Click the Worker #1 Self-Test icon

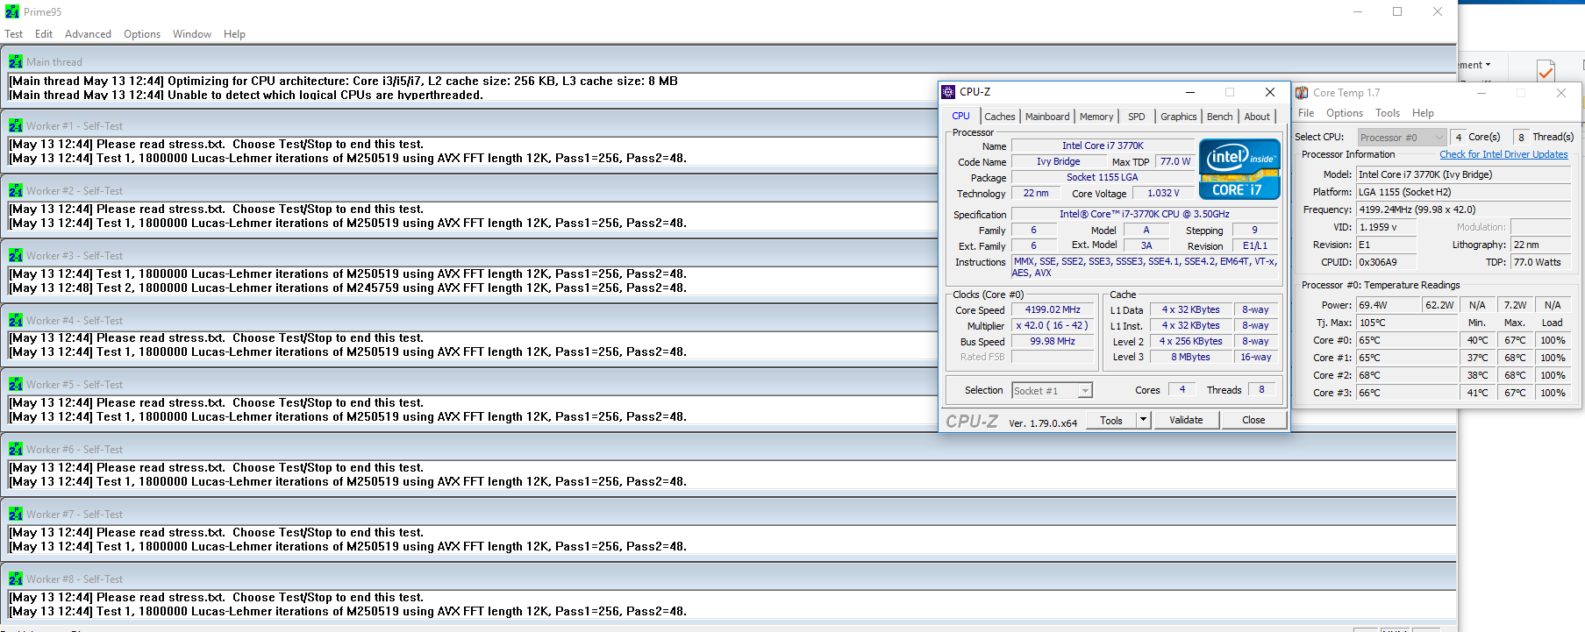tap(16, 125)
